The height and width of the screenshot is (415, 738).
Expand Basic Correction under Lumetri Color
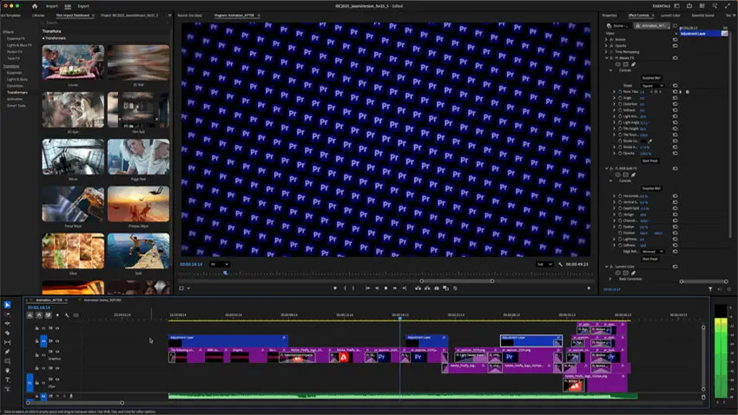point(610,279)
